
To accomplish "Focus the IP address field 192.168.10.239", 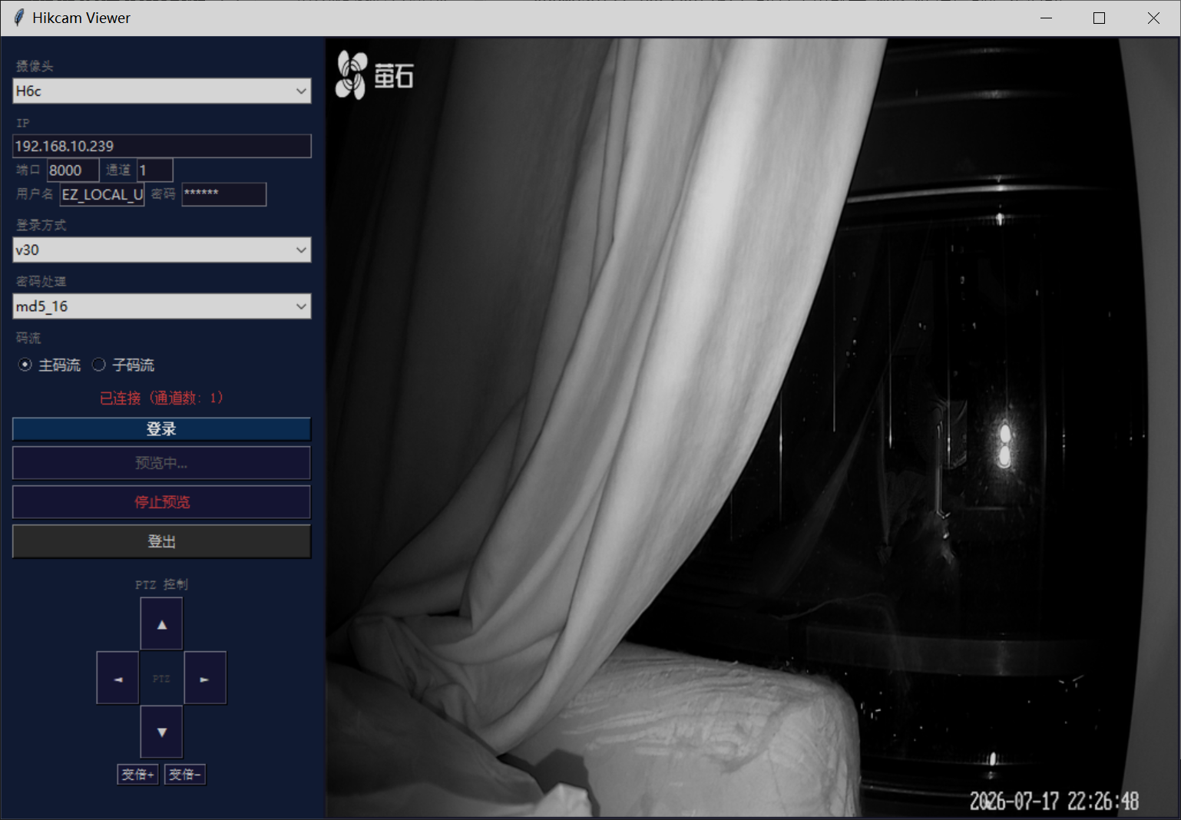I will point(162,146).
